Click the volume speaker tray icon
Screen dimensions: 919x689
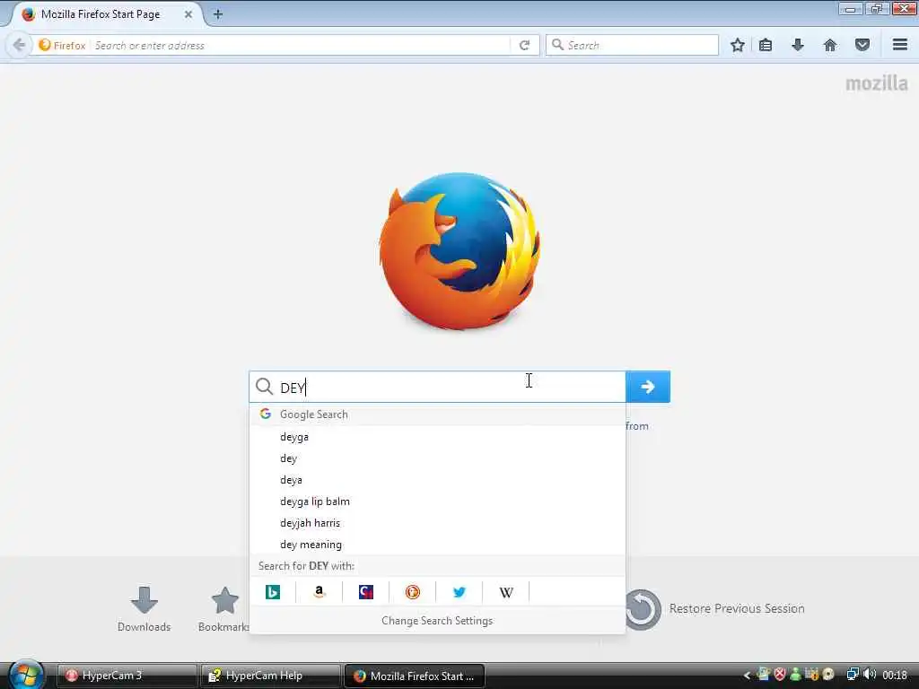(870, 675)
